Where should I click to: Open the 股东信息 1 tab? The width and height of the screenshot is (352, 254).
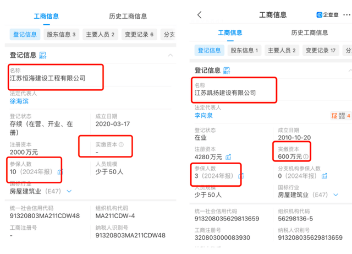pos(245,51)
